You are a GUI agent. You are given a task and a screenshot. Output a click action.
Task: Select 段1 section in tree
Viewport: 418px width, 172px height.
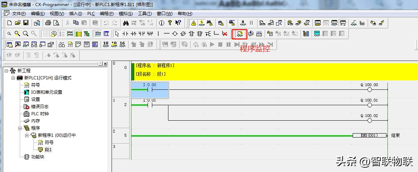pyautogui.click(x=48, y=150)
